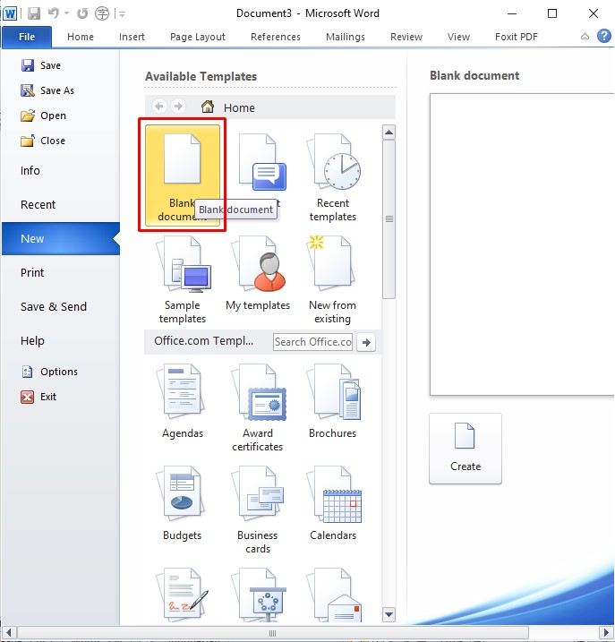Screen dimensions: 615x642
Task: Click the Save icon in Quick Access Toolbar
Action: coord(34,13)
